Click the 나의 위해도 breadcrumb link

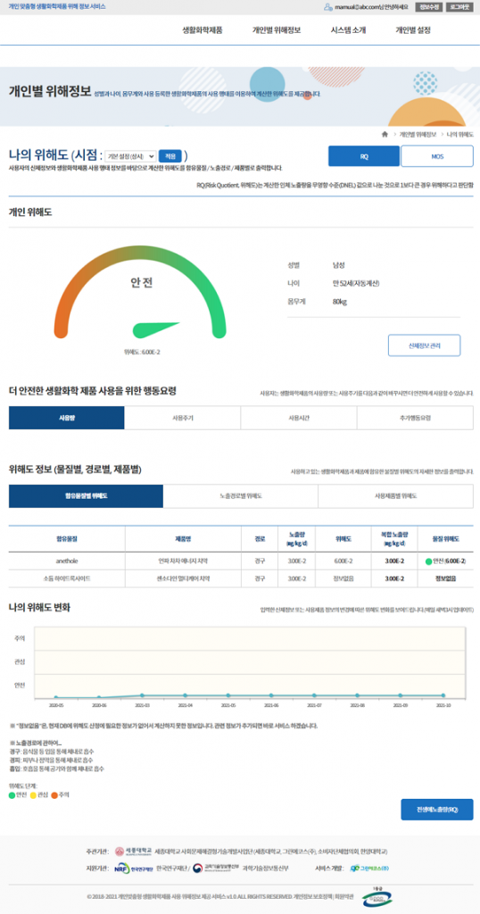[x=459, y=134]
